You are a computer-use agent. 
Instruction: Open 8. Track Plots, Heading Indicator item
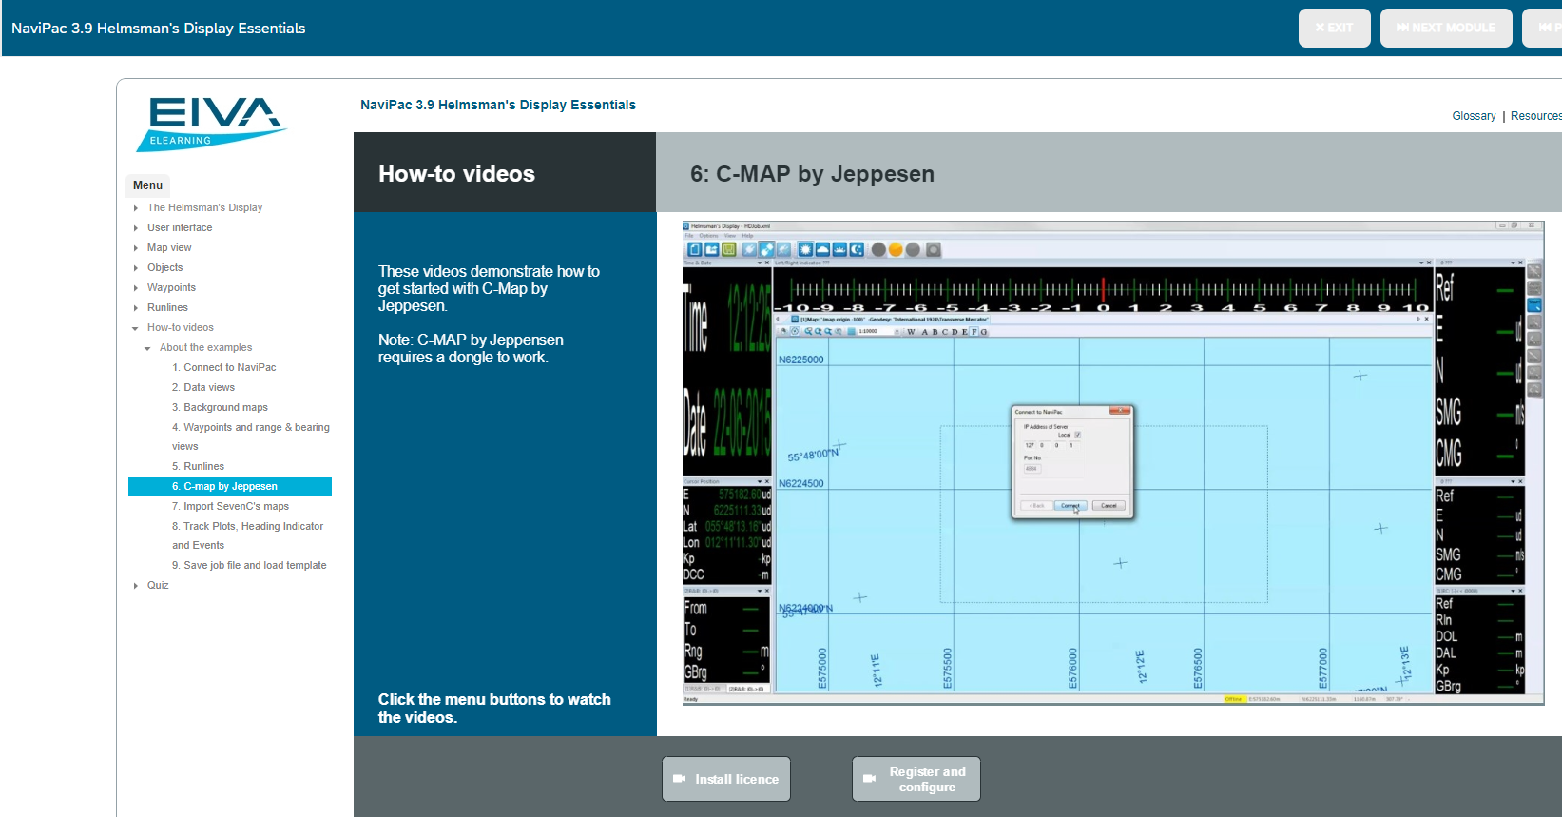point(247,535)
